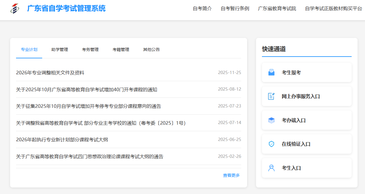The image size is (365, 194).
Task: Click the 考办端入口 layers icon
Action: tap(271, 120)
